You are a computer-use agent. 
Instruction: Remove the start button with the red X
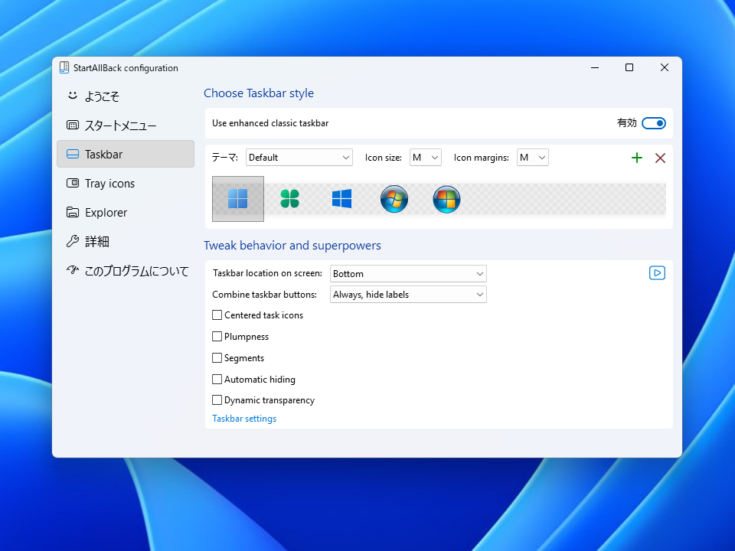660,158
